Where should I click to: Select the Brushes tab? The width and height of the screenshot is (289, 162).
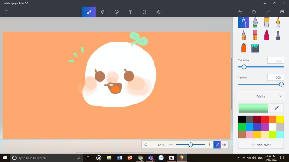89,12
